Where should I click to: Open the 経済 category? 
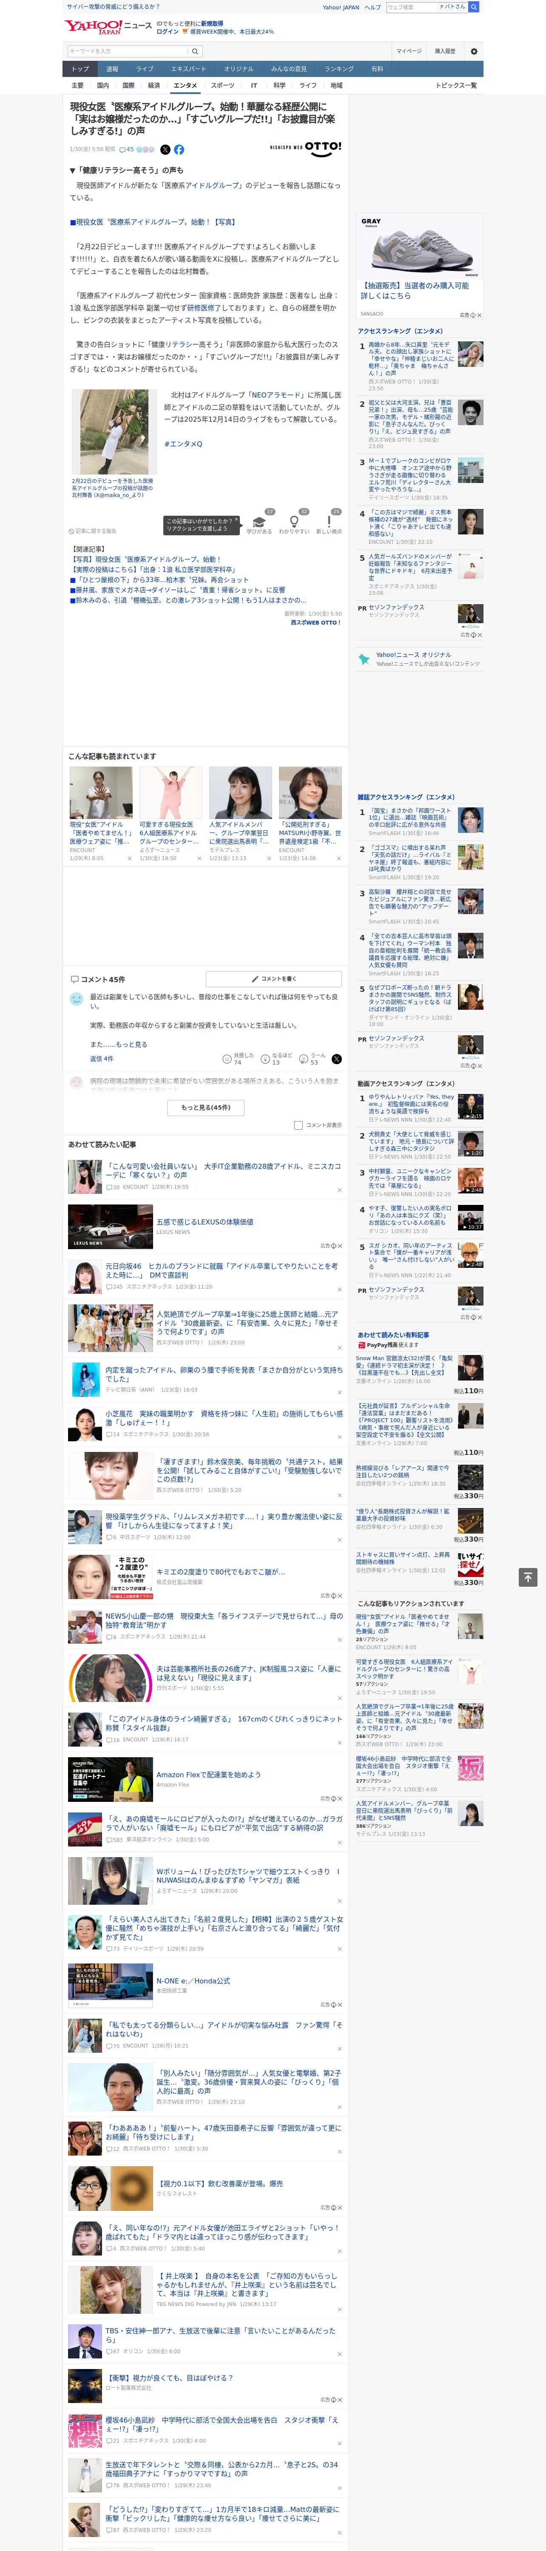[155, 85]
